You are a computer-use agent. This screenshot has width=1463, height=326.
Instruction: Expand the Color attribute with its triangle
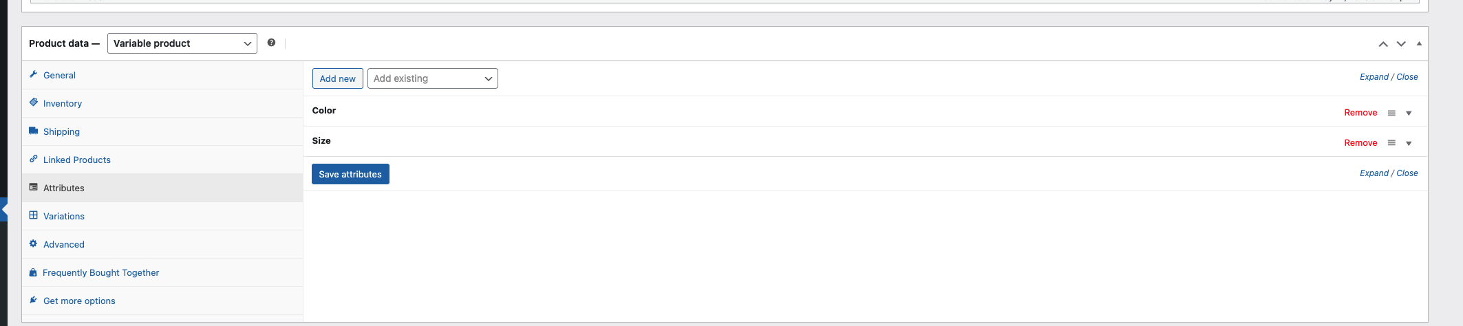click(x=1409, y=113)
